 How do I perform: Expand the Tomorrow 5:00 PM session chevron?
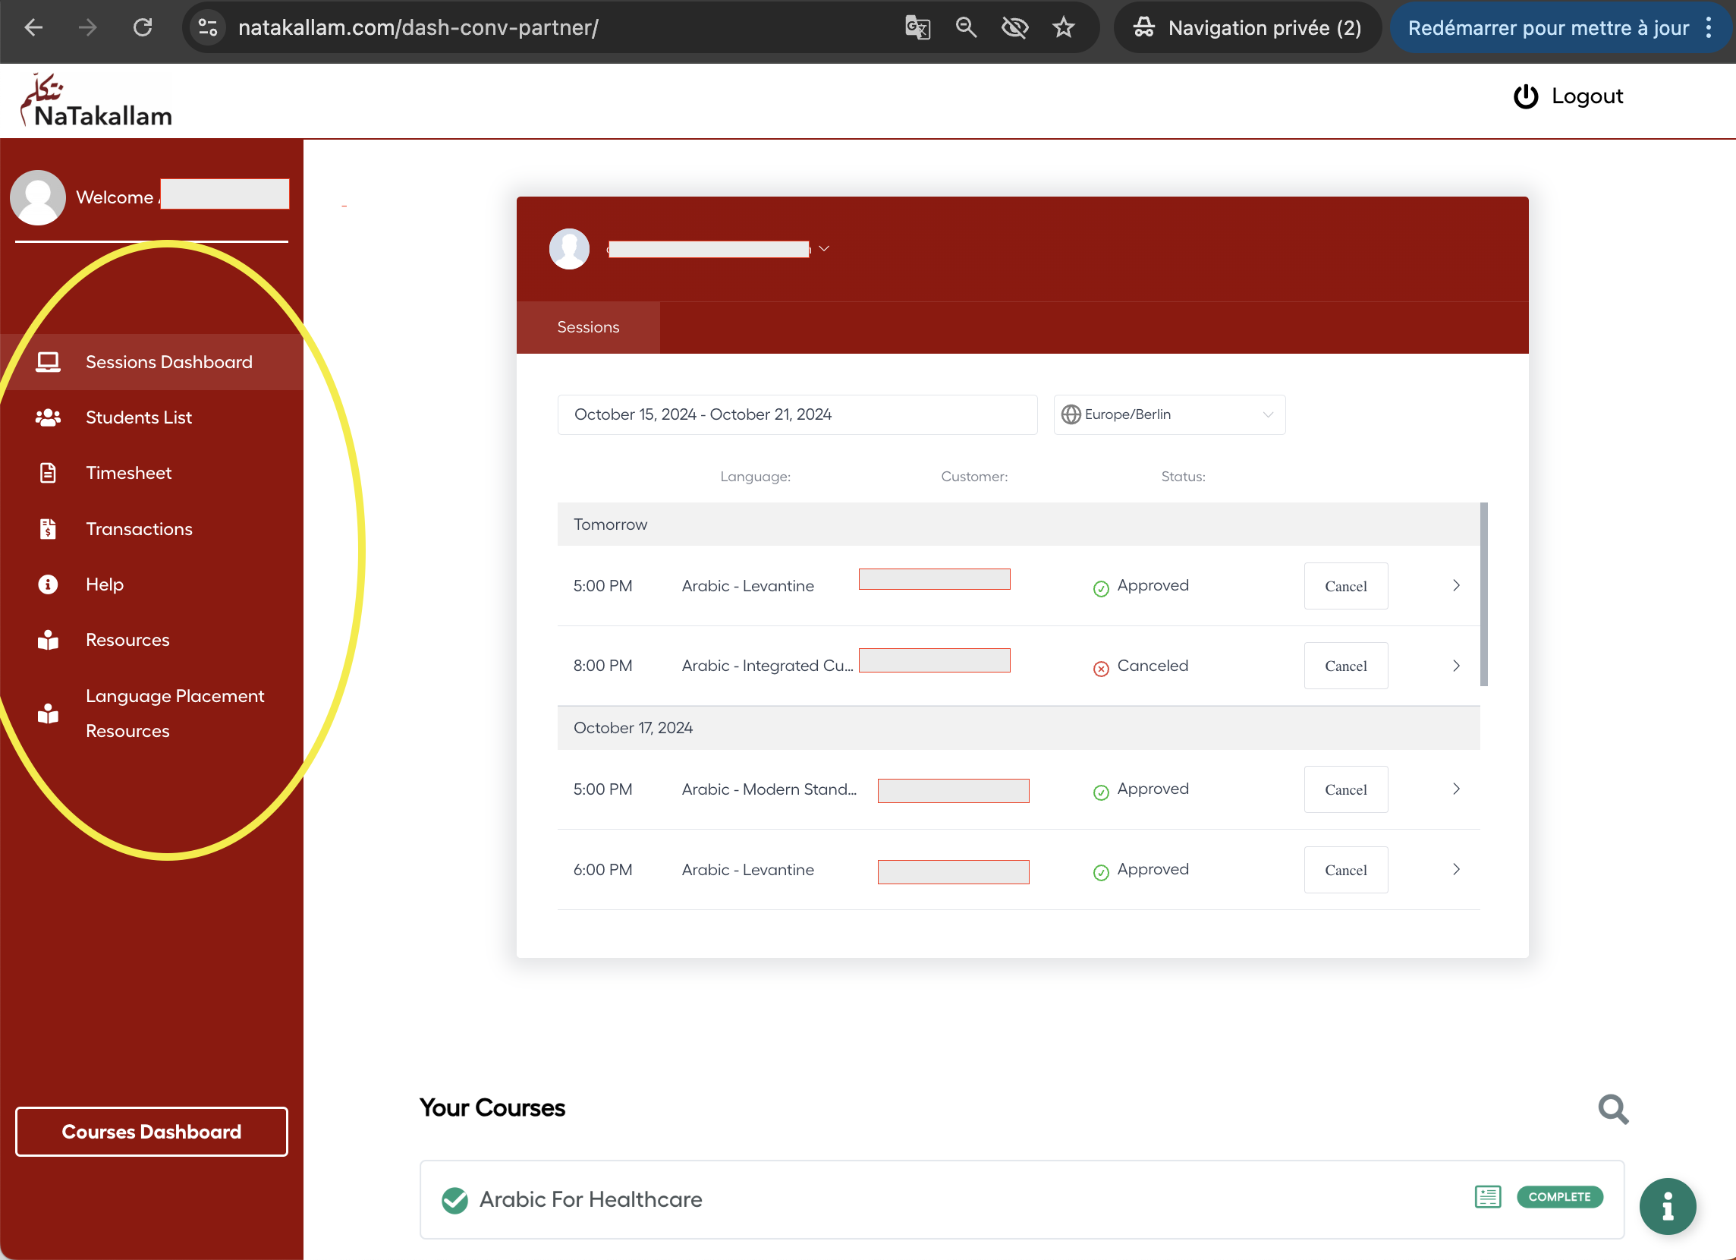1456,586
